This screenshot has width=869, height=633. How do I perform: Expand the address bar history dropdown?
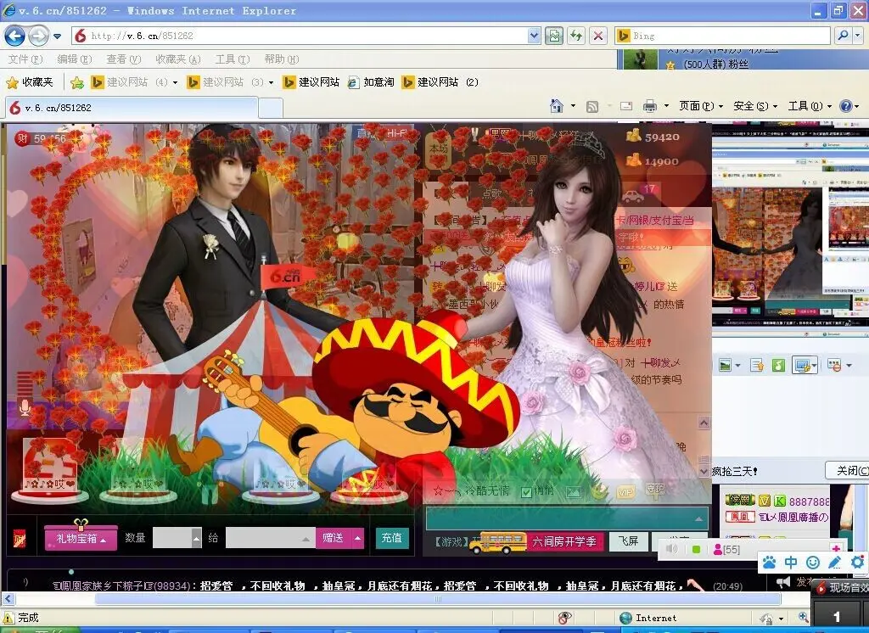click(534, 36)
